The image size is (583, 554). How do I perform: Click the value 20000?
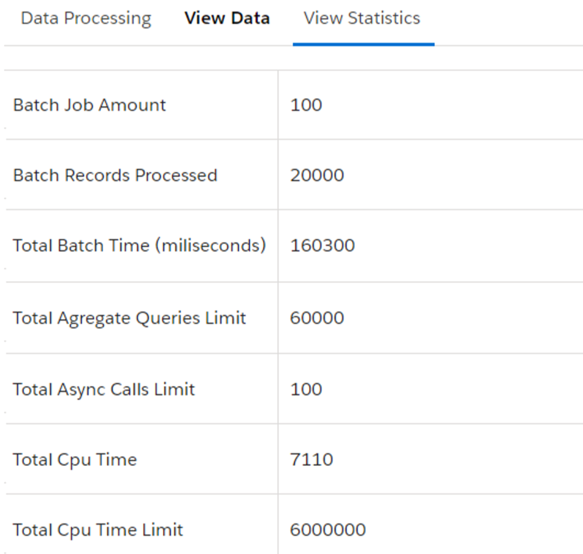point(317,175)
